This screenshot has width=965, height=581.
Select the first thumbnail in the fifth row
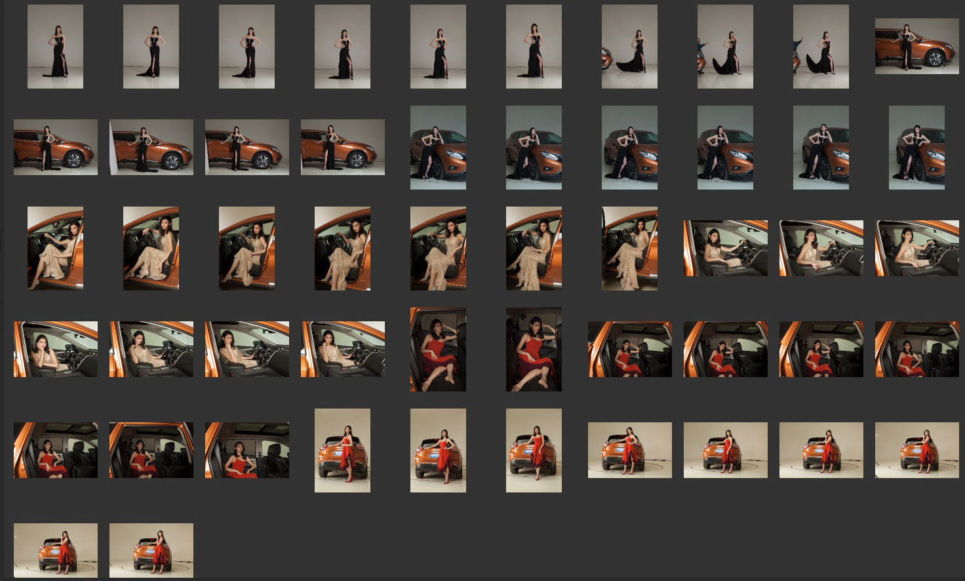pyautogui.click(x=56, y=451)
